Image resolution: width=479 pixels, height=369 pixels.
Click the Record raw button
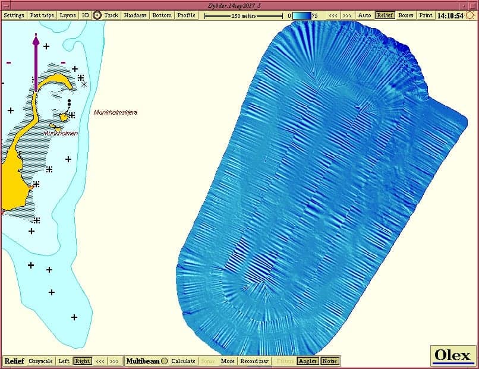point(254,361)
